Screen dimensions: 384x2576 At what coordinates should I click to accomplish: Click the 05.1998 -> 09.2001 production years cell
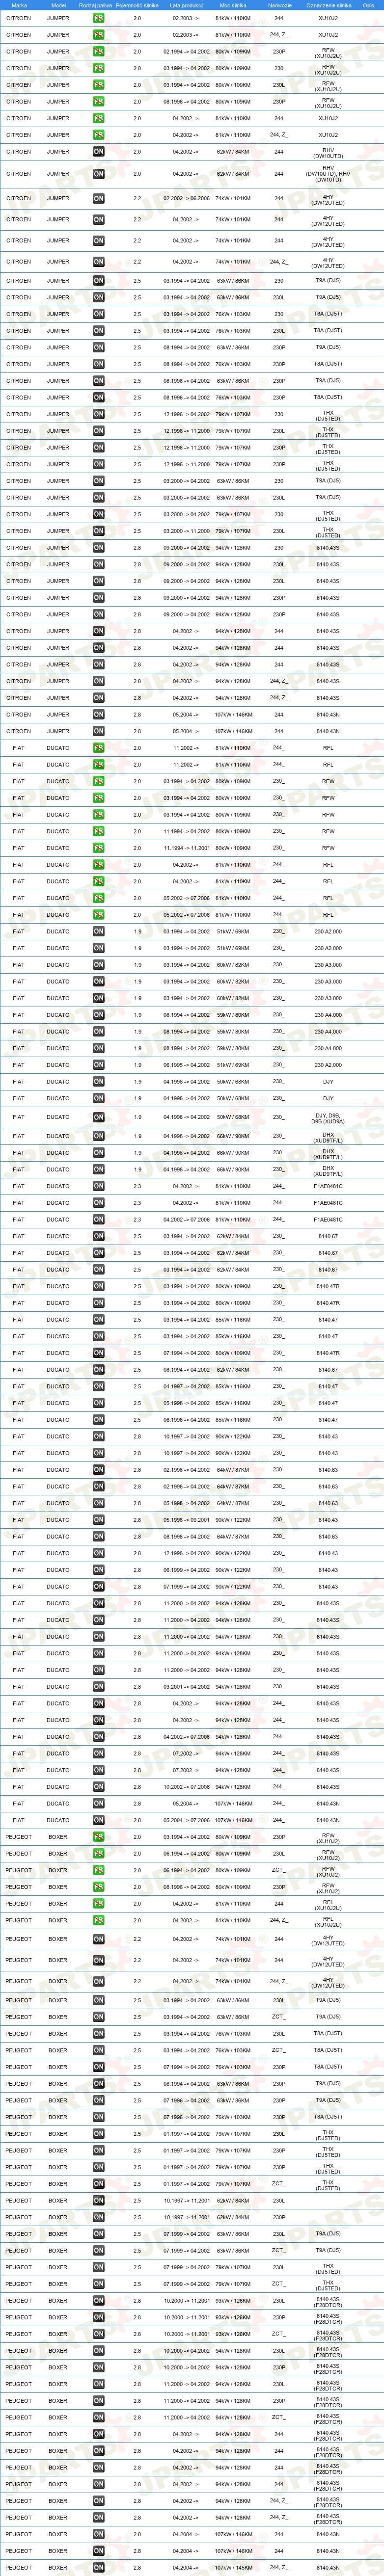point(186,1520)
